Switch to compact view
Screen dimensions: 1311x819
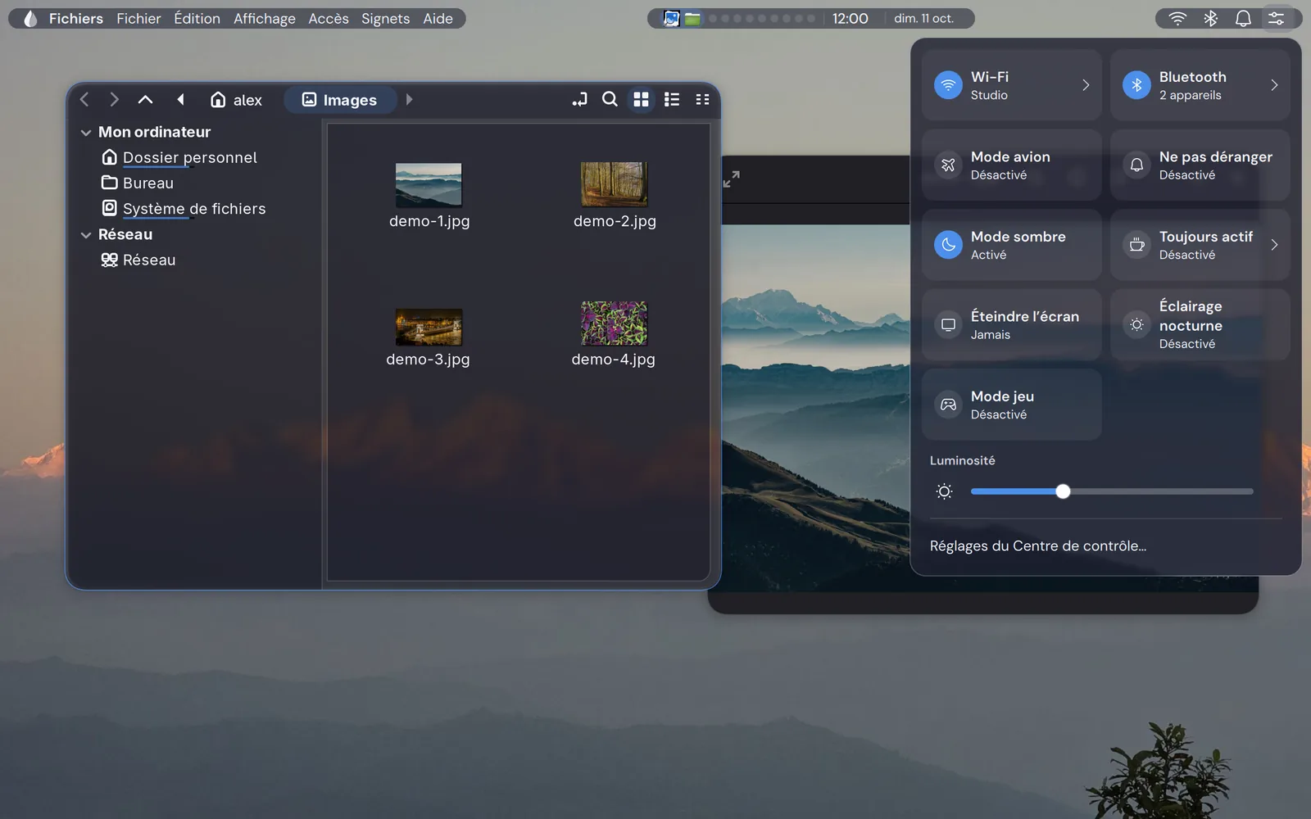coord(702,100)
